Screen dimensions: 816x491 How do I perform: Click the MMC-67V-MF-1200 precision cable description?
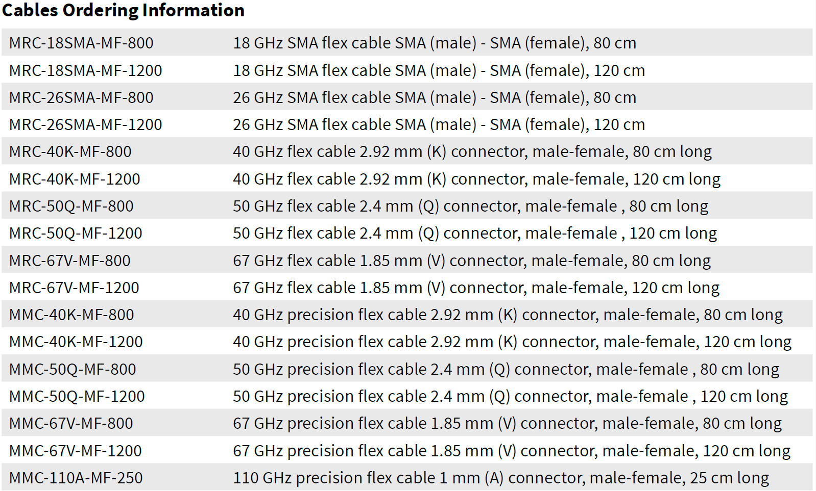click(512, 451)
